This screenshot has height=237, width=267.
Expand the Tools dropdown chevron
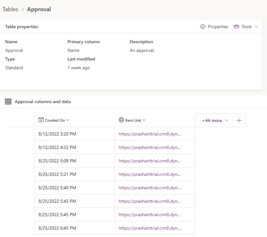point(256,27)
